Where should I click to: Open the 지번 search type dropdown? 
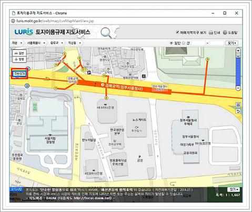point(17,43)
